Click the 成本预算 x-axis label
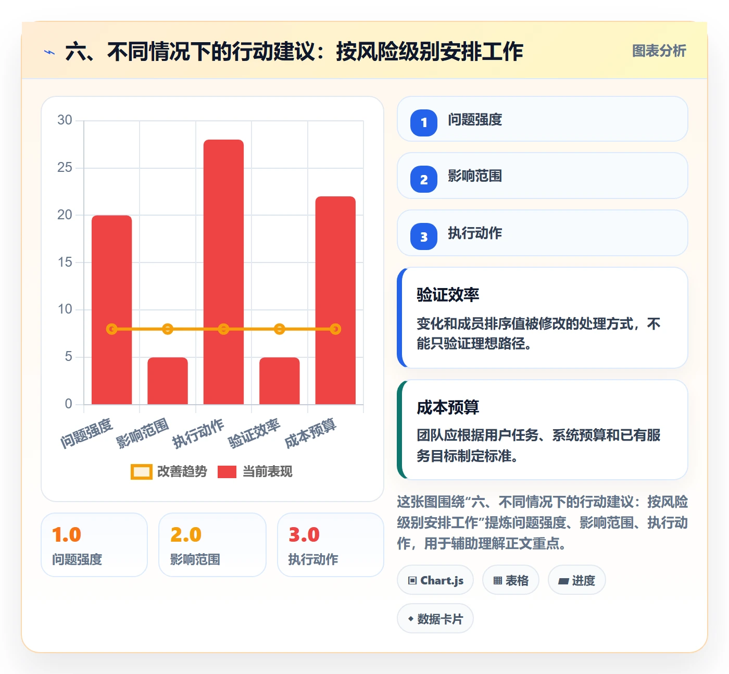The height and width of the screenshot is (674, 729). tap(310, 433)
